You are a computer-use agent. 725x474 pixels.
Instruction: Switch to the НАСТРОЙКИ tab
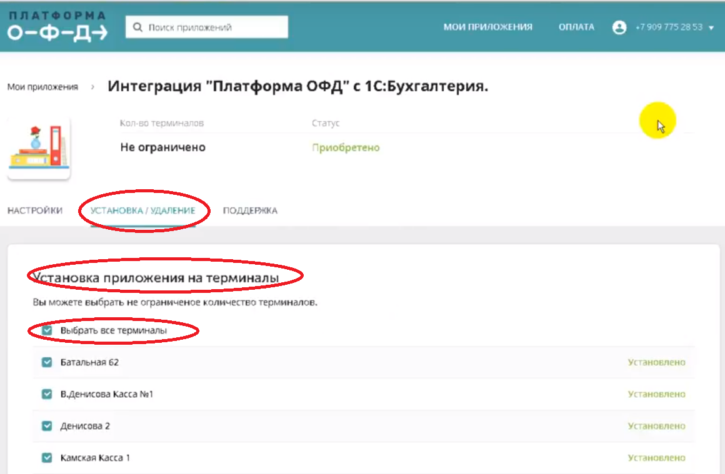pos(34,210)
